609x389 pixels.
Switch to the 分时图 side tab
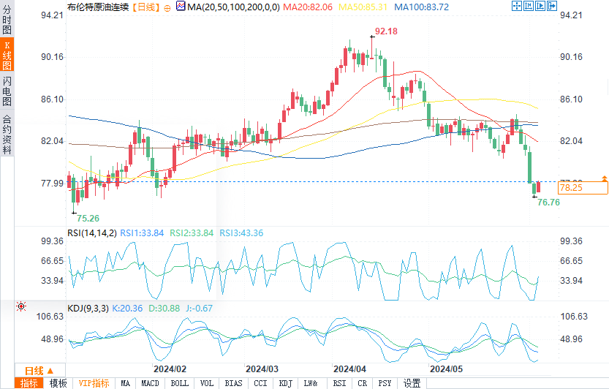[x=7, y=20]
